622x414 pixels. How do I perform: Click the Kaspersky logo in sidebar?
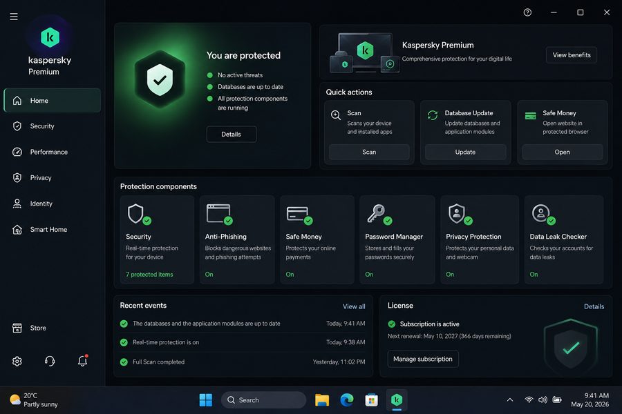(50, 37)
